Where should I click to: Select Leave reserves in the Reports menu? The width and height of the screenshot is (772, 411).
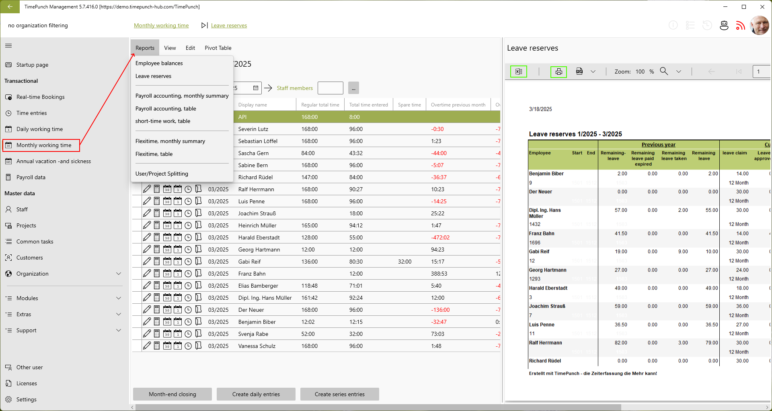coord(153,76)
